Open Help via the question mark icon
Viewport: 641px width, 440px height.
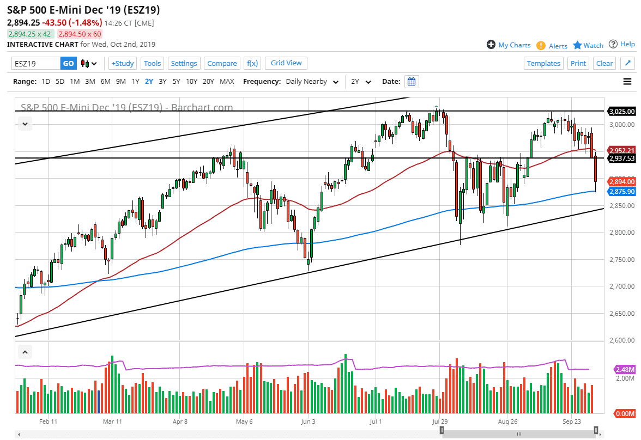[x=613, y=44]
